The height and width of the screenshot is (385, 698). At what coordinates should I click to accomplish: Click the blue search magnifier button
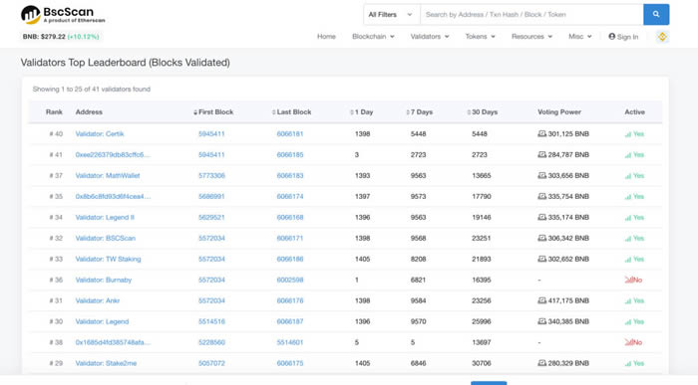[x=656, y=15]
